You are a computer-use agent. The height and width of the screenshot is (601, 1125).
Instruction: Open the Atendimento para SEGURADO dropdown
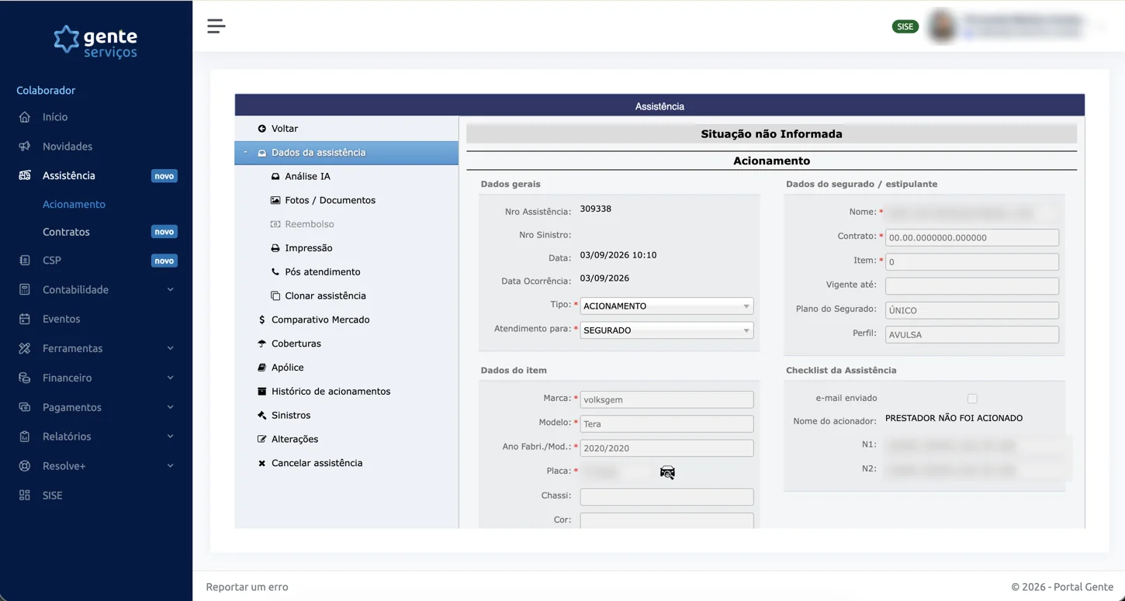point(666,330)
